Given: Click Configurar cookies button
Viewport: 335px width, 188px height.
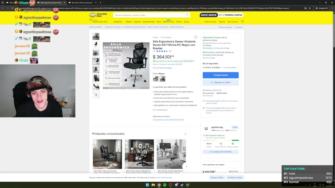Looking at the screenshot, I should click(235, 178).
